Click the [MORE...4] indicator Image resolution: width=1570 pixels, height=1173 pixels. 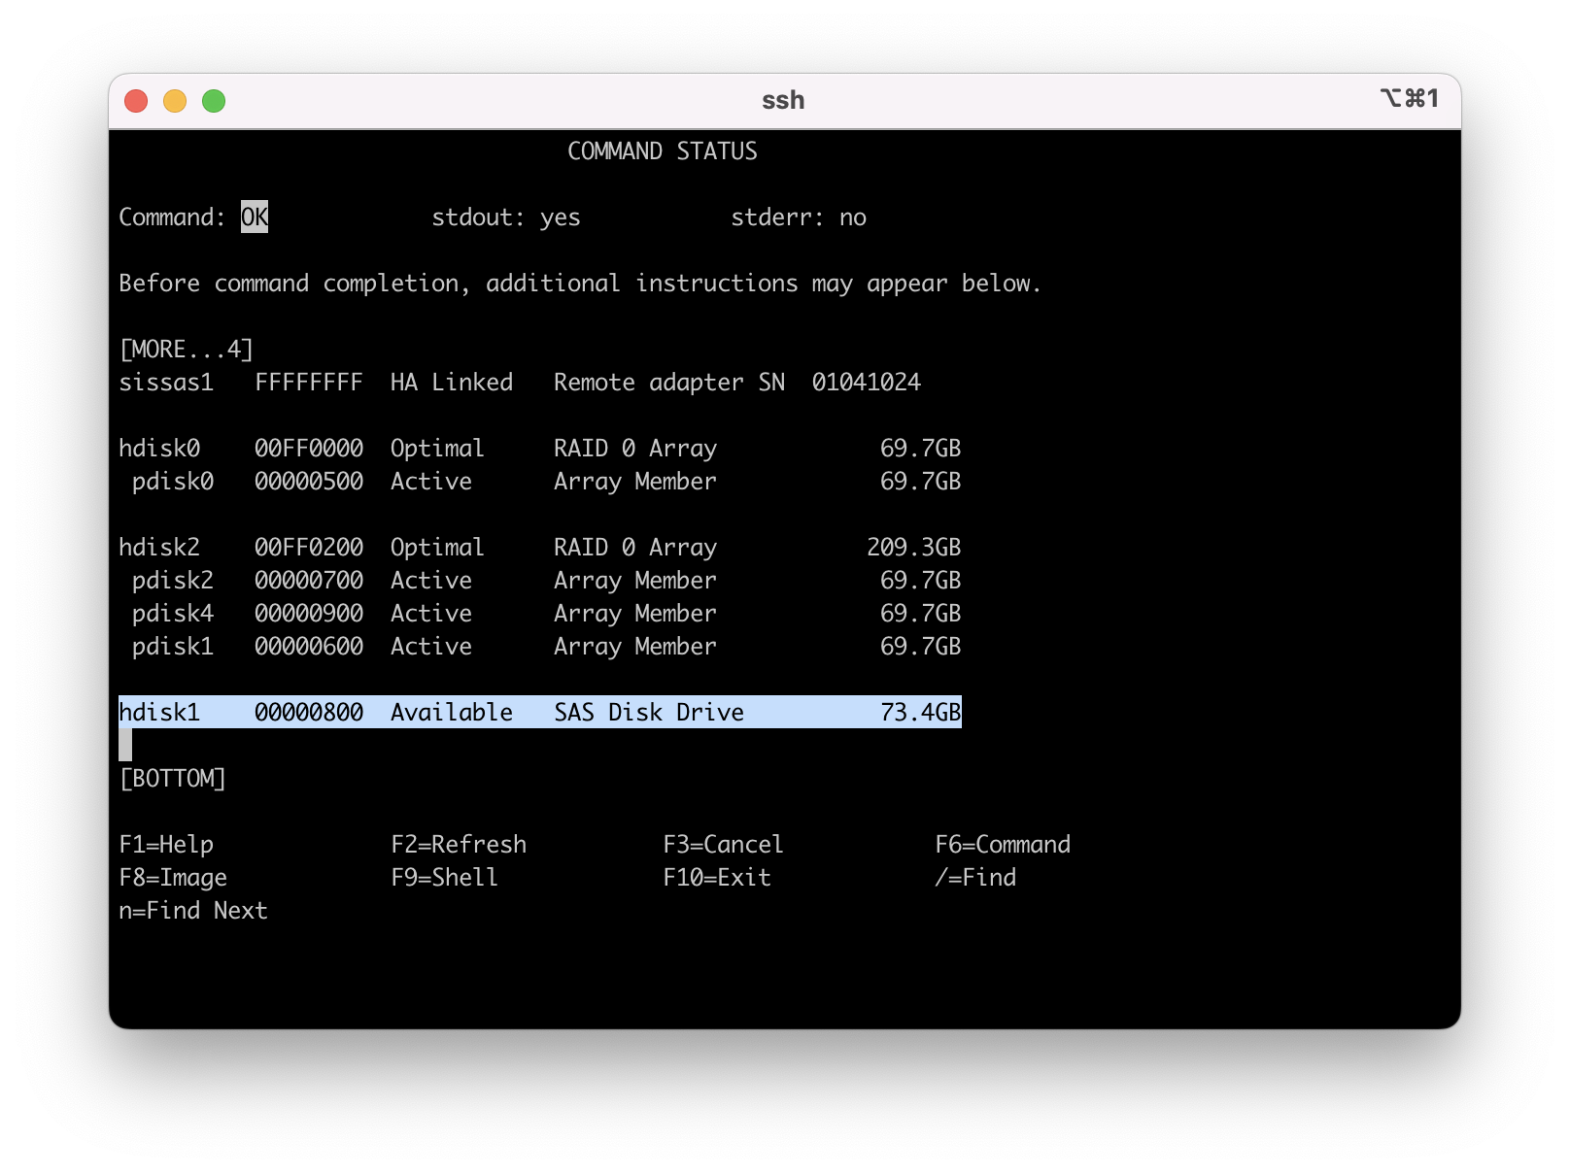[x=187, y=350]
